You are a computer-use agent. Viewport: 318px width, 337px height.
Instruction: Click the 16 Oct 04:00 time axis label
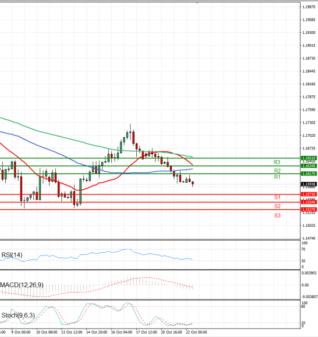pos(122,333)
